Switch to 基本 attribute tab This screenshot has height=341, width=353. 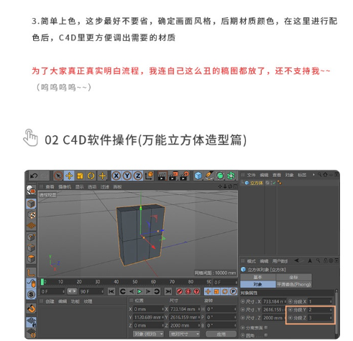258,277
